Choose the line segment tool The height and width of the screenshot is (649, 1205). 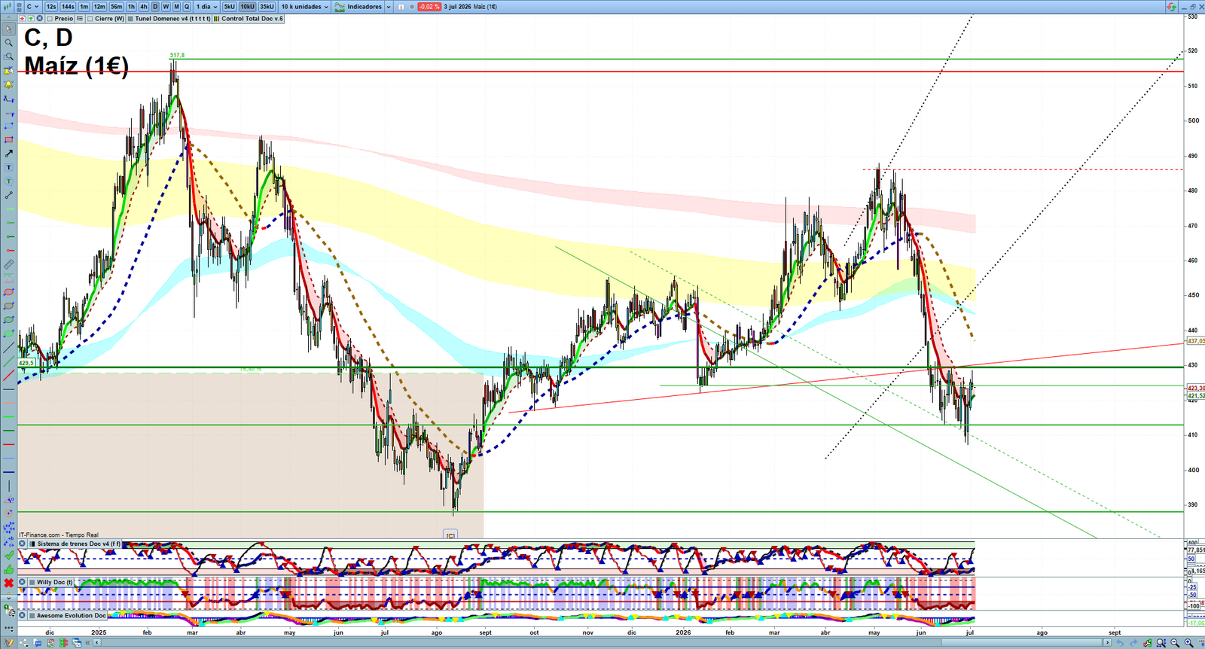point(9,195)
